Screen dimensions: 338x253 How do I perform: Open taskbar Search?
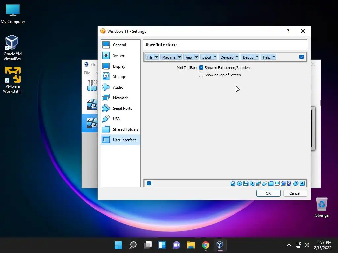[133, 245]
